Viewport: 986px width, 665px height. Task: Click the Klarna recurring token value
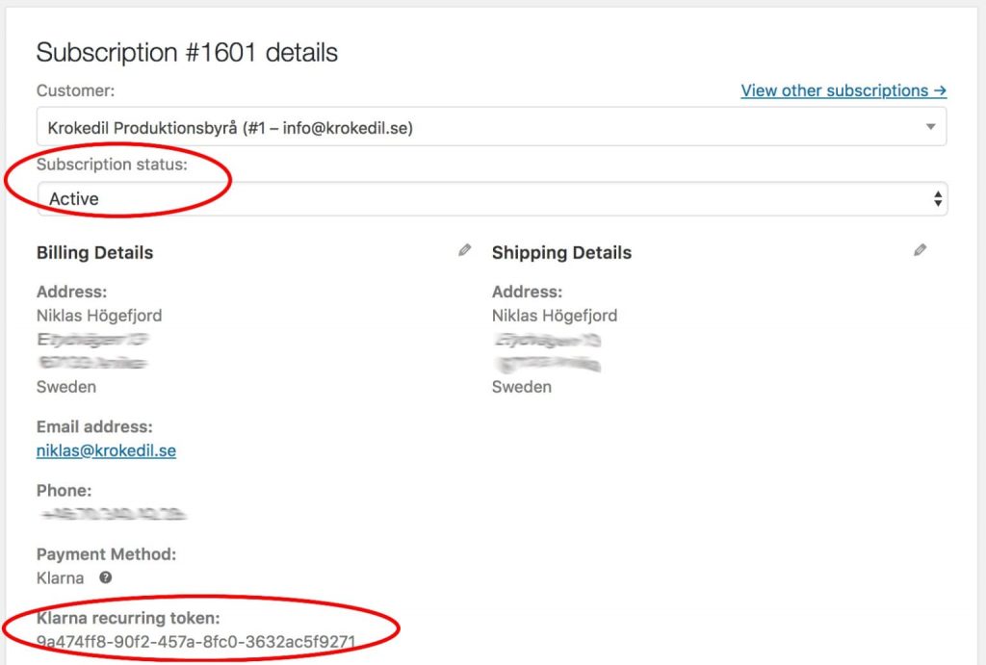pyautogui.click(x=196, y=641)
